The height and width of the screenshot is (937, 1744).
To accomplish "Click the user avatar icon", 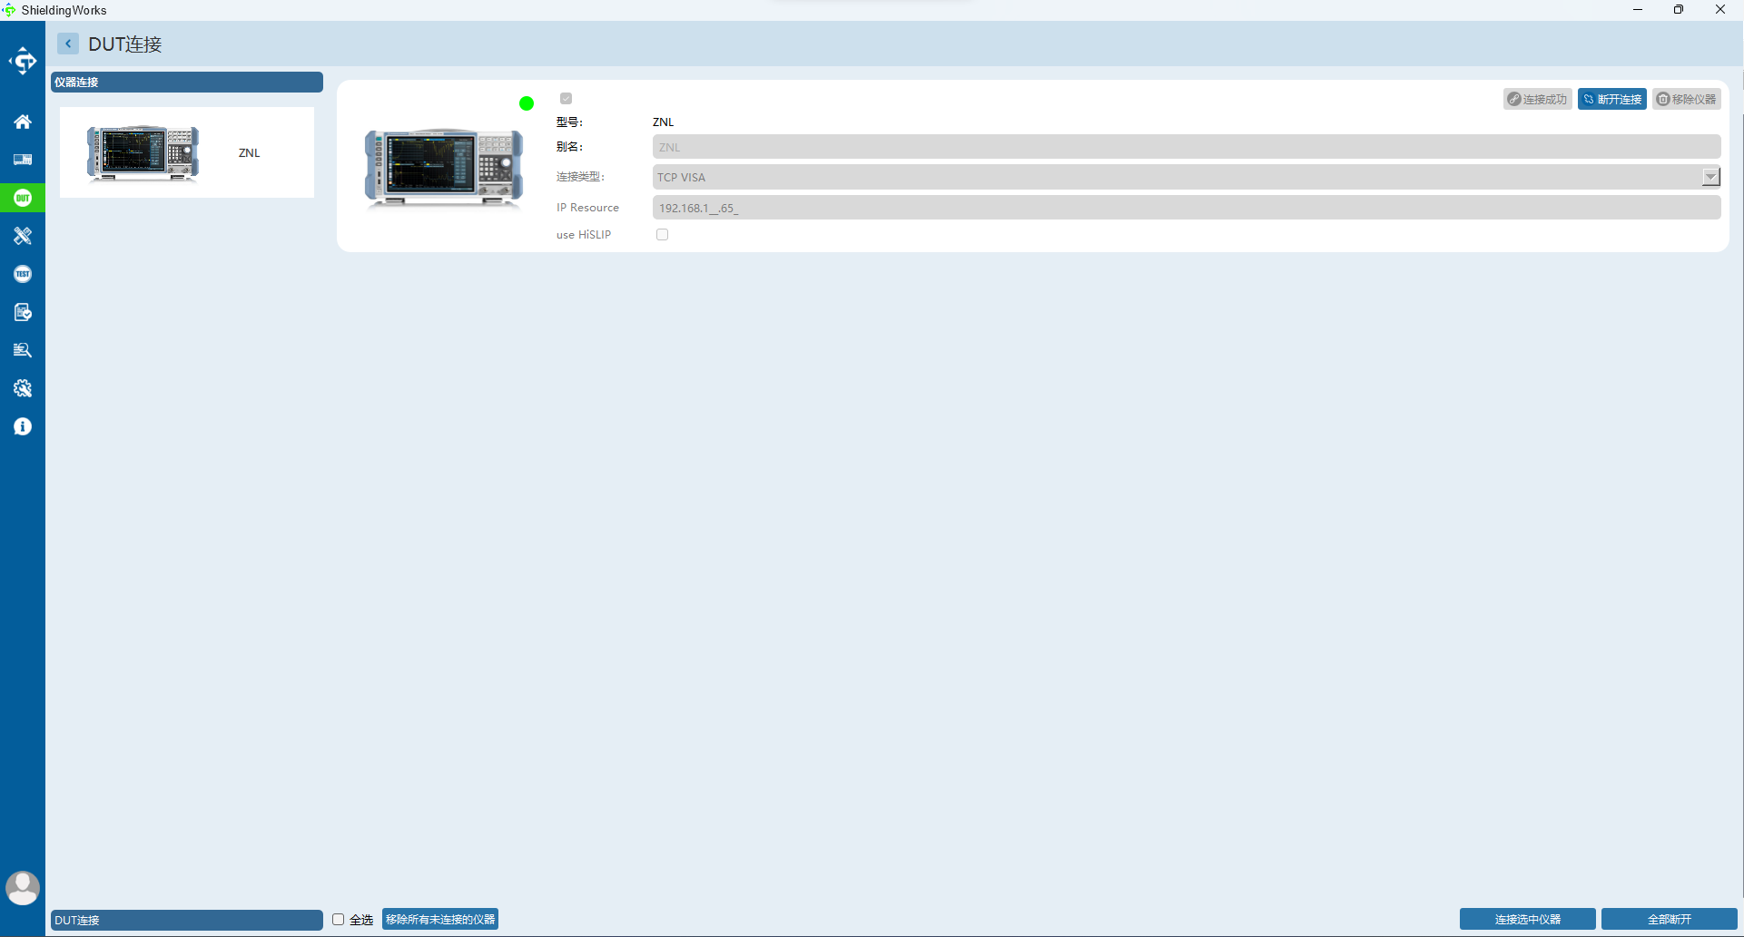I will 23,888.
